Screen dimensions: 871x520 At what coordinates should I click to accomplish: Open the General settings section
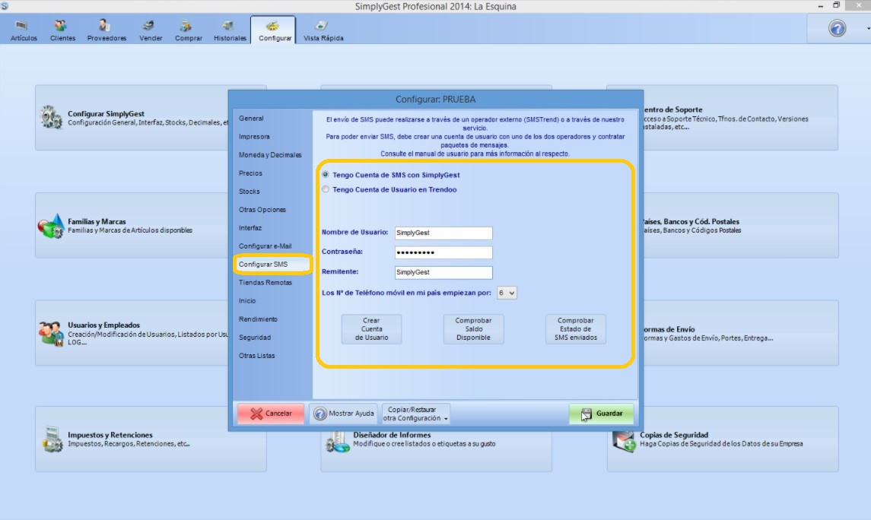click(x=251, y=118)
